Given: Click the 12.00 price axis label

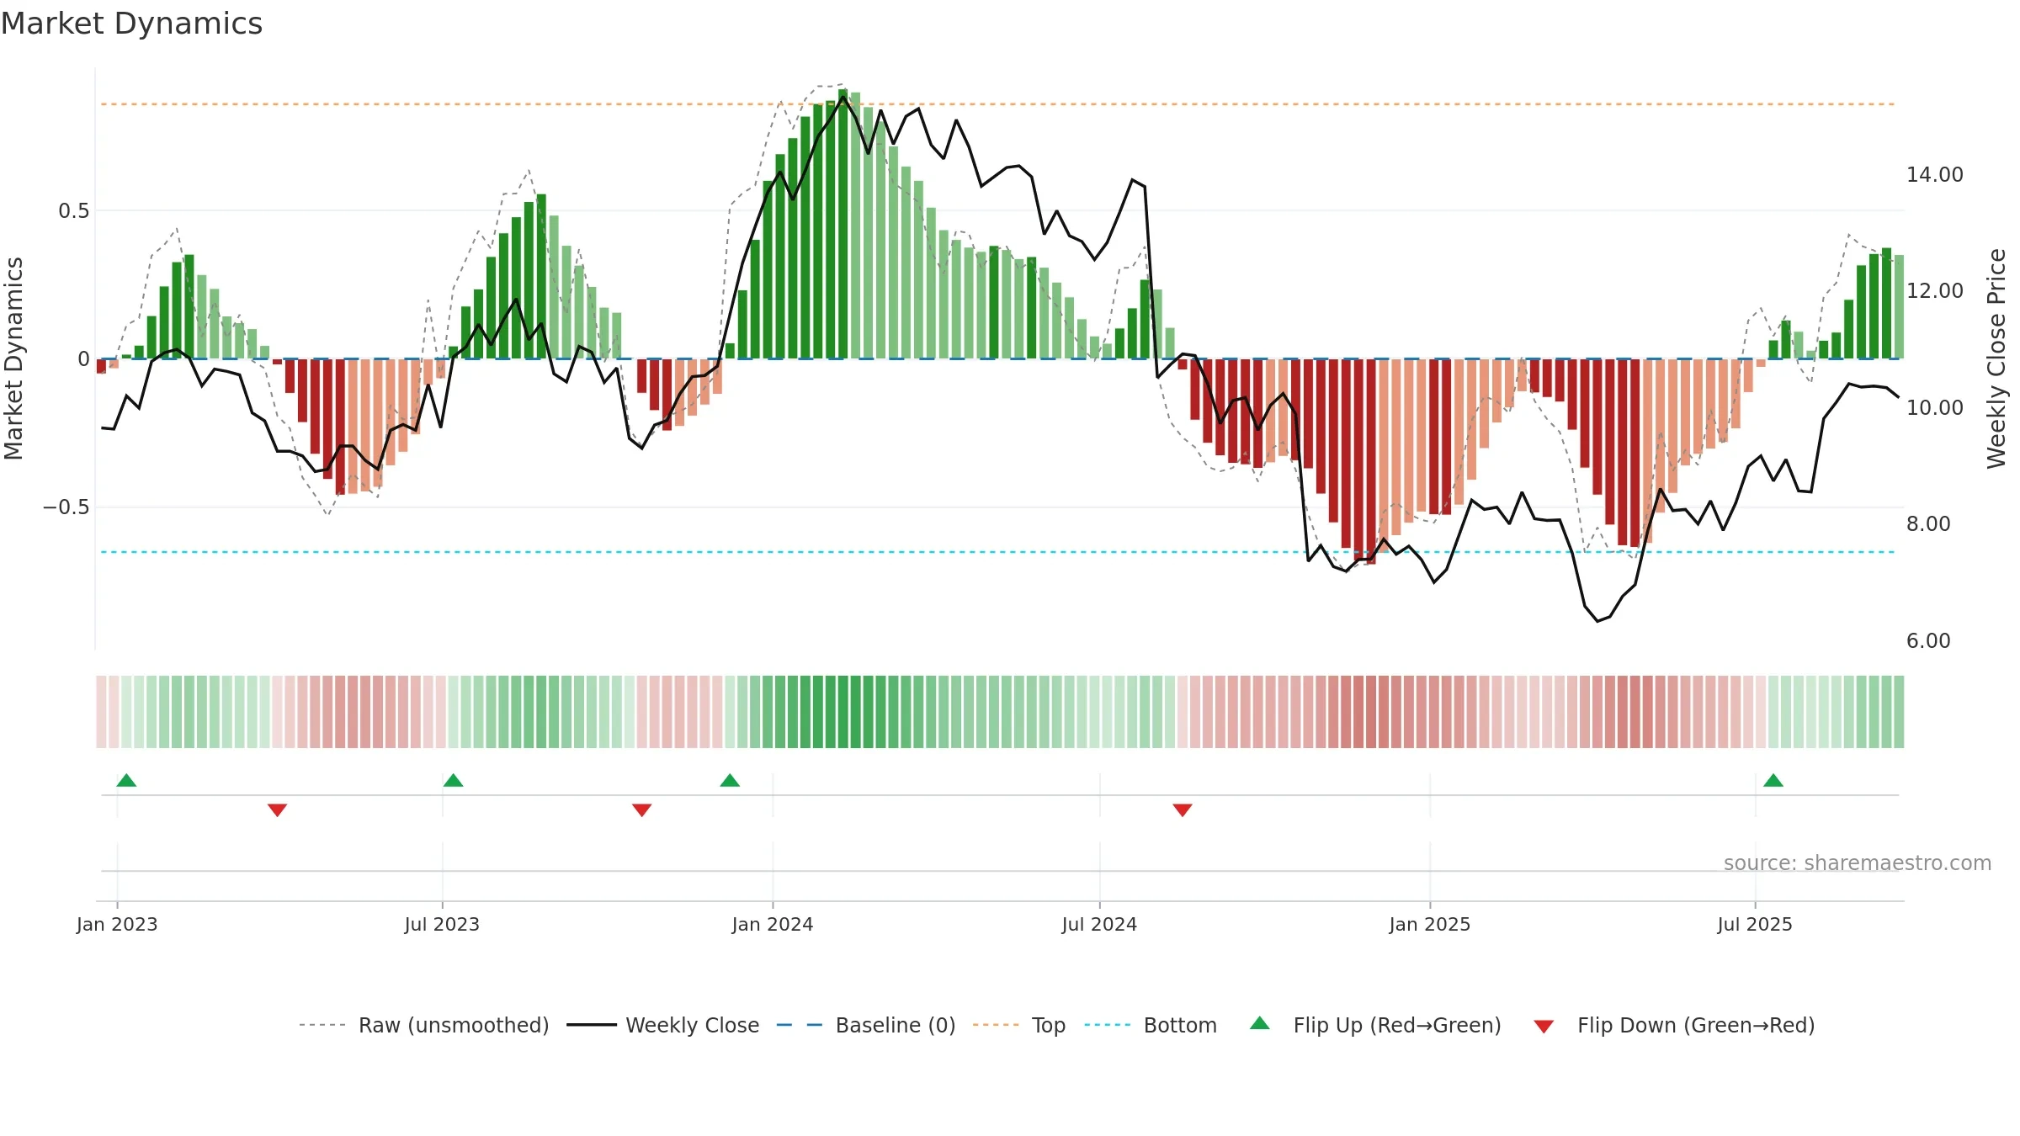Looking at the screenshot, I should click(1935, 290).
